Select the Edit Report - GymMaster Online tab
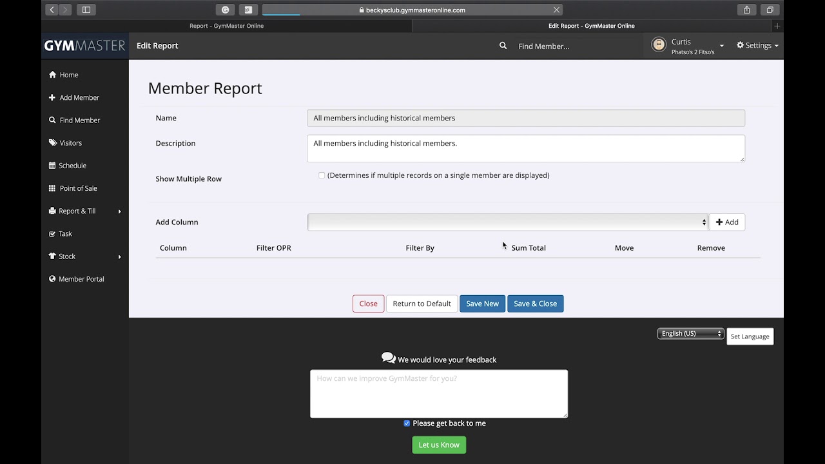Screen dimensions: 825x464 [x=591, y=26]
